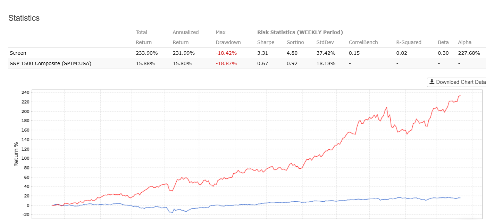The height and width of the screenshot is (220, 486).
Task: Click the download icon beside Chart Data
Action: [x=432, y=82]
